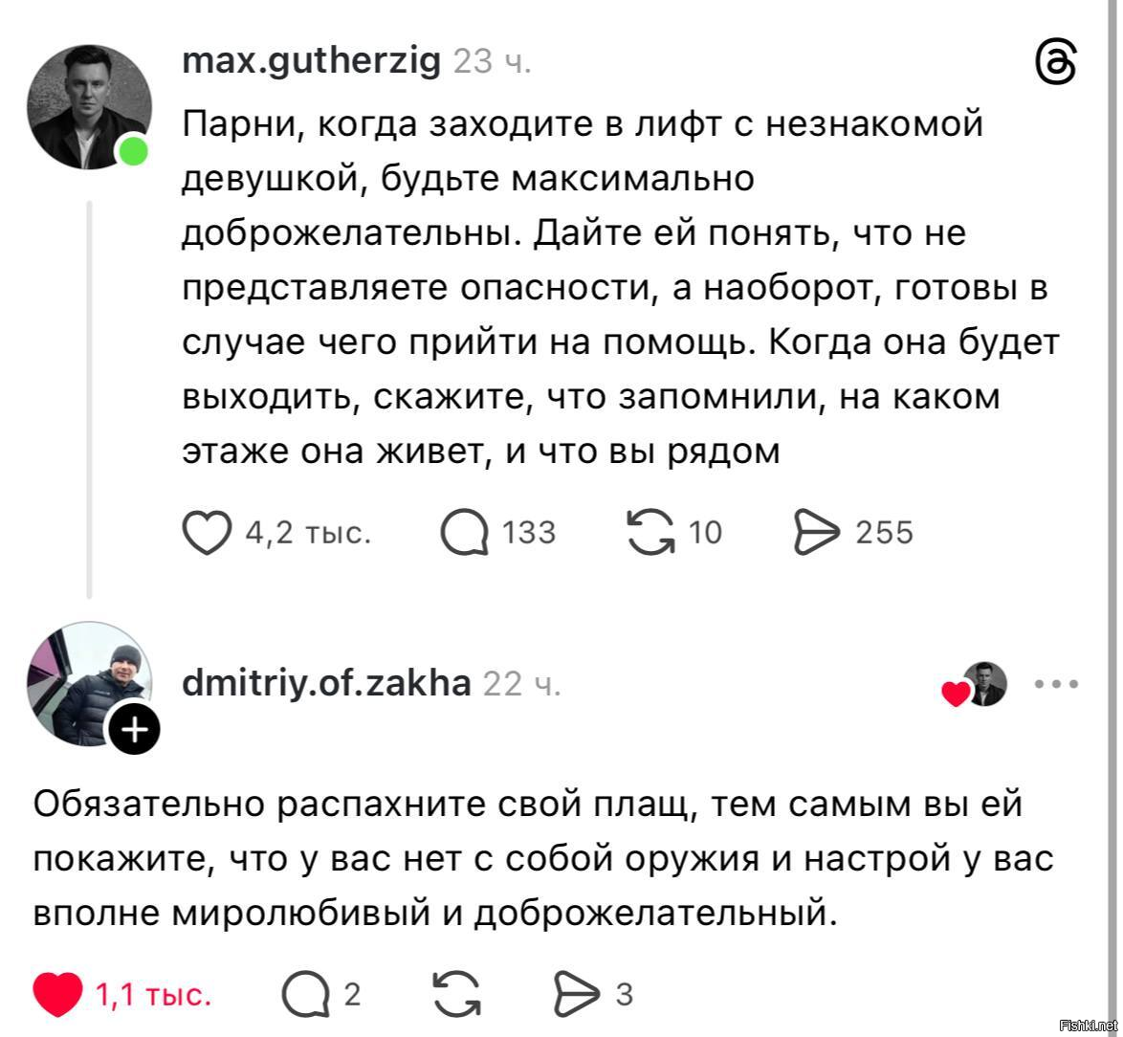Open max.gutherzig profile username link
1123x1037 pixels.
click(x=311, y=62)
